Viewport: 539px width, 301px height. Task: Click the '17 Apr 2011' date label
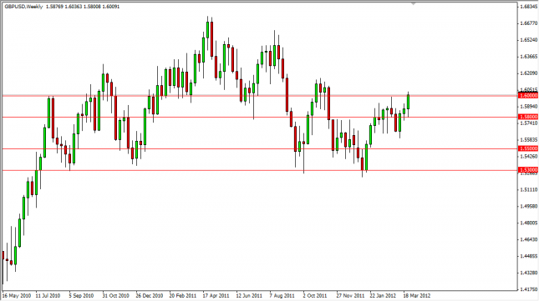(x=216, y=295)
